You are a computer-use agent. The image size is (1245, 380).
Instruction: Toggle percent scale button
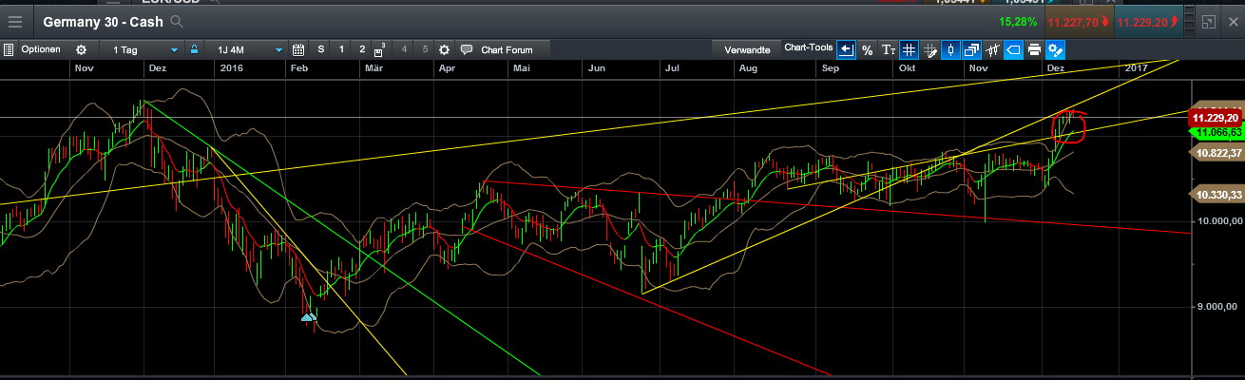click(x=867, y=49)
